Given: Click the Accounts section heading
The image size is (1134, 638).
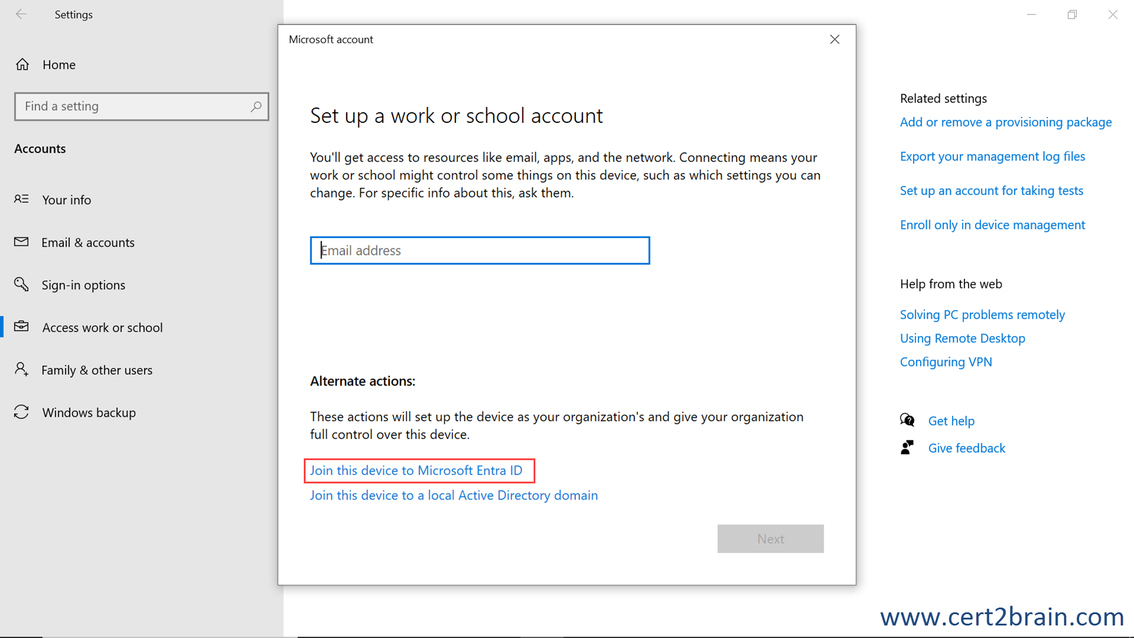Looking at the screenshot, I should pos(40,149).
